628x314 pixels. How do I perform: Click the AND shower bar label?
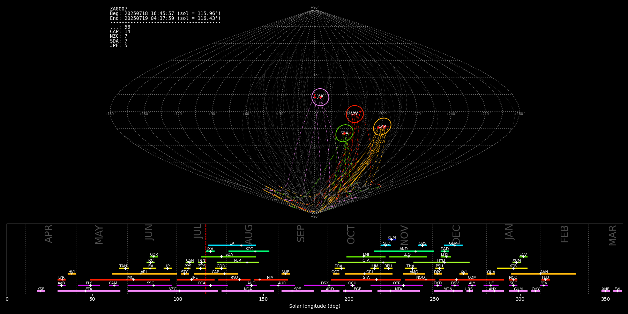coord(404,249)
